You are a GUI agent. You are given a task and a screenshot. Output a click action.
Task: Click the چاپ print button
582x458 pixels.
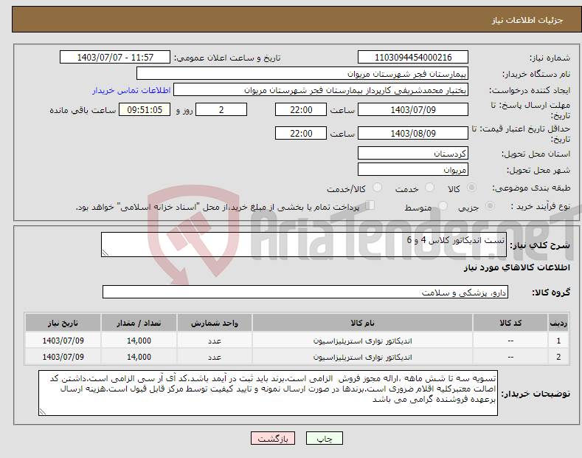tap(325, 438)
